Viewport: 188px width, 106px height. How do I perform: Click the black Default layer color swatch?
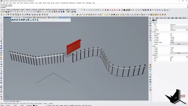point(34,105)
